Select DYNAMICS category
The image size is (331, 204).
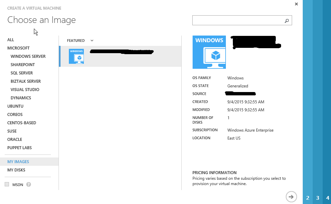coord(21,98)
